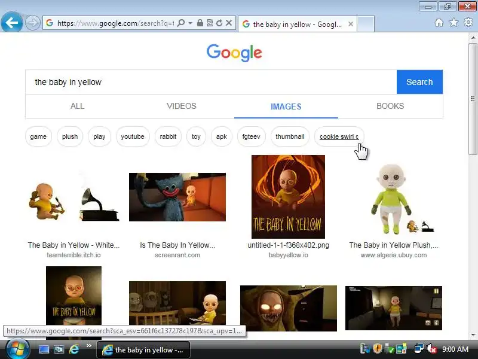Switch to the BOOKS results tab
This screenshot has height=359, width=478.
(x=390, y=107)
